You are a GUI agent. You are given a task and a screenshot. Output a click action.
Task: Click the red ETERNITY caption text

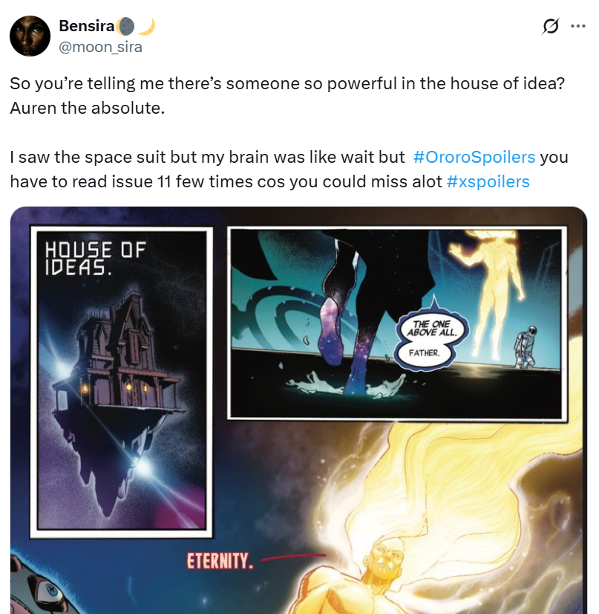(x=220, y=561)
